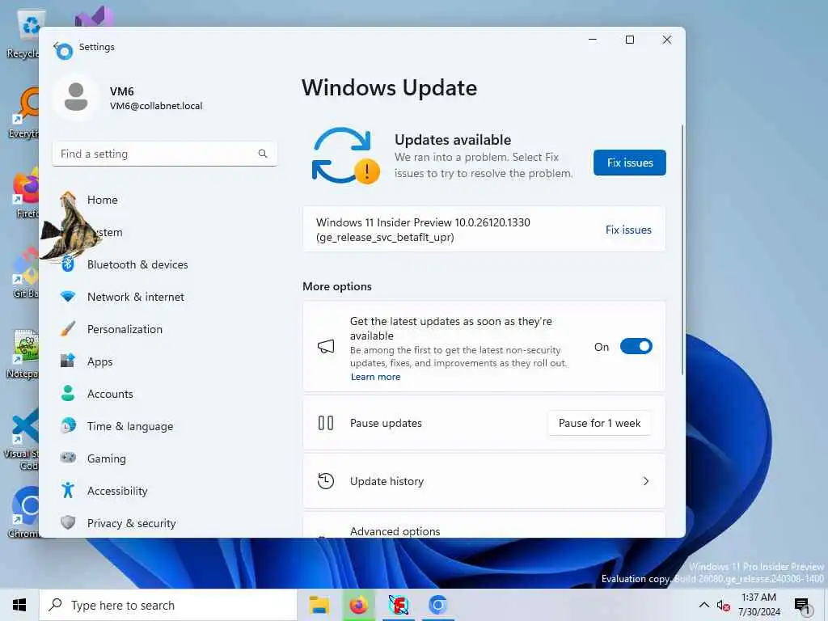828x621 pixels.
Task: Click the megaphone icon for latest updates
Action: [x=326, y=346]
